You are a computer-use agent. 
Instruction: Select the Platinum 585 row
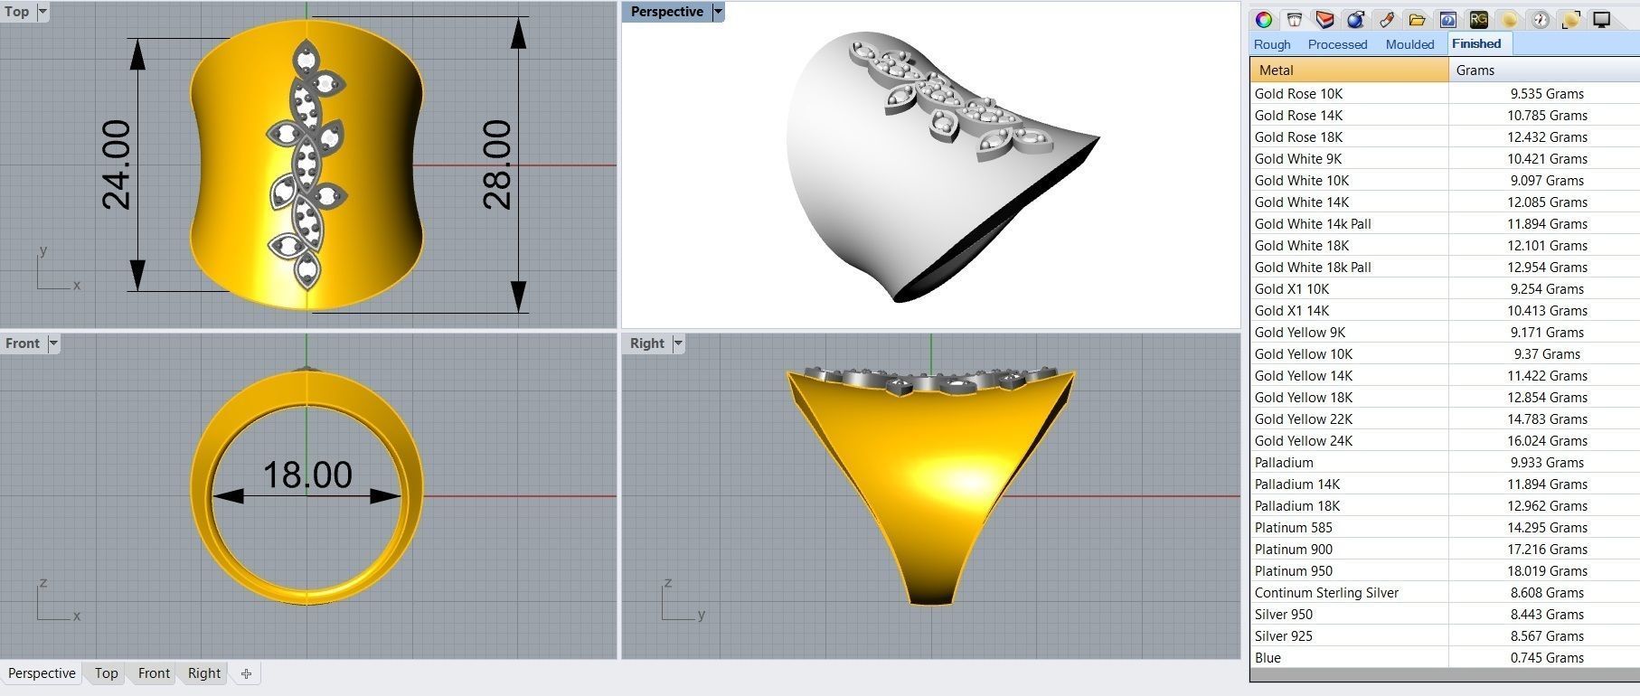1445,527
